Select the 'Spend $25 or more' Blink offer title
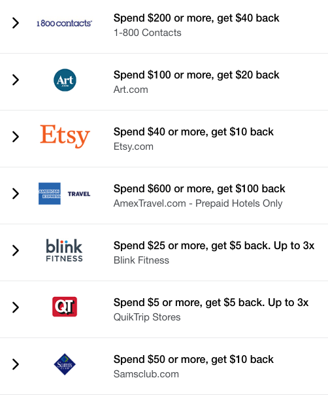The width and height of the screenshot is (328, 395). [214, 246]
